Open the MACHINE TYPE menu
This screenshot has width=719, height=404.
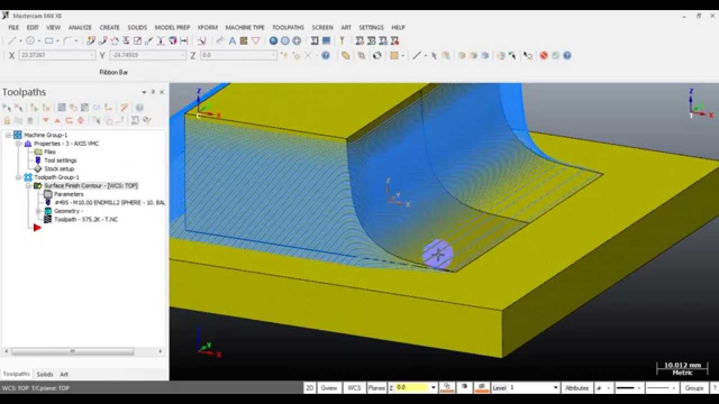[x=245, y=27]
